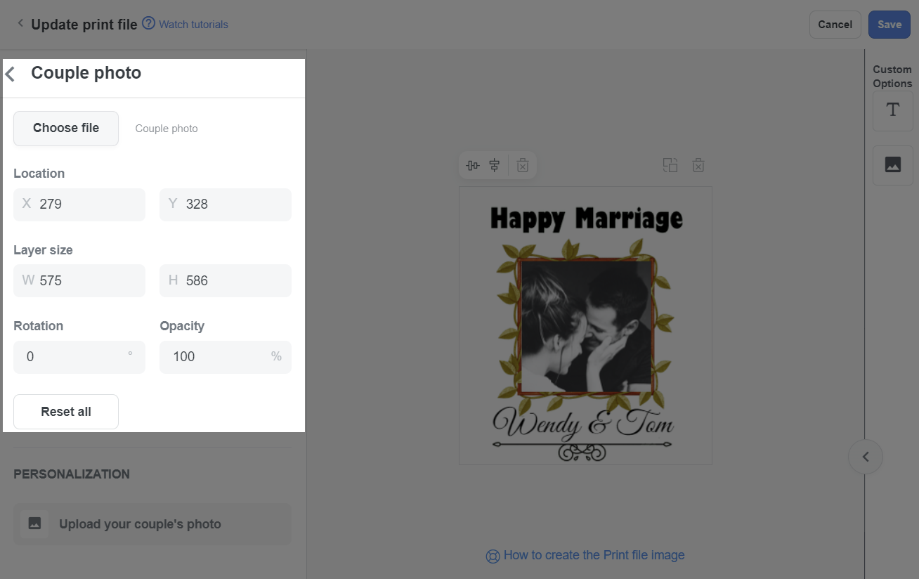Click PERSONALIZATION section heading
This screenshot has height=579, width=919.
point(72,474)
